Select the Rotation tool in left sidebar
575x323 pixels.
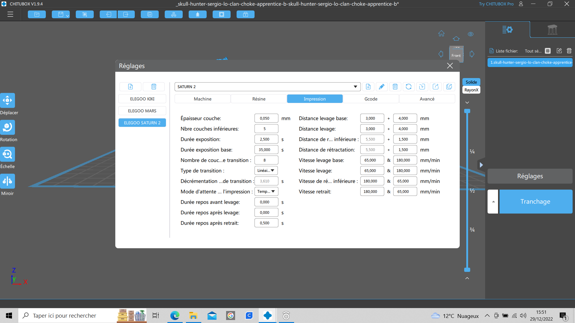tap(7, 127)
